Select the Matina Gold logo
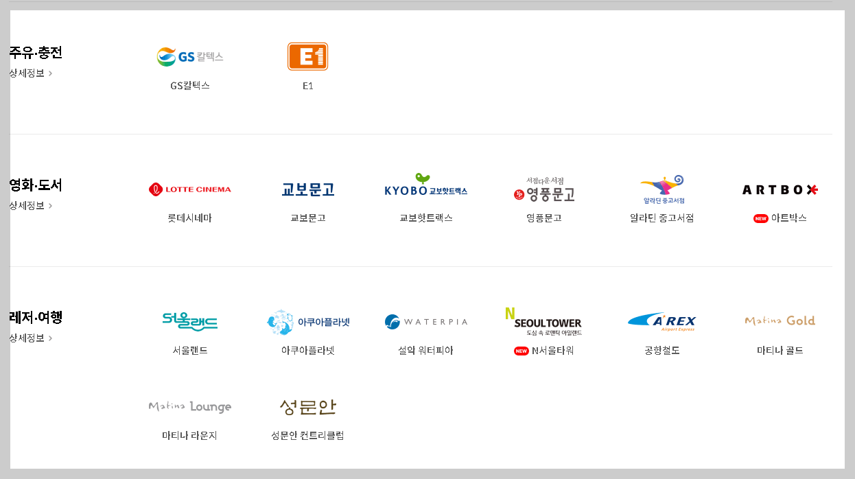 coord(780,320)
